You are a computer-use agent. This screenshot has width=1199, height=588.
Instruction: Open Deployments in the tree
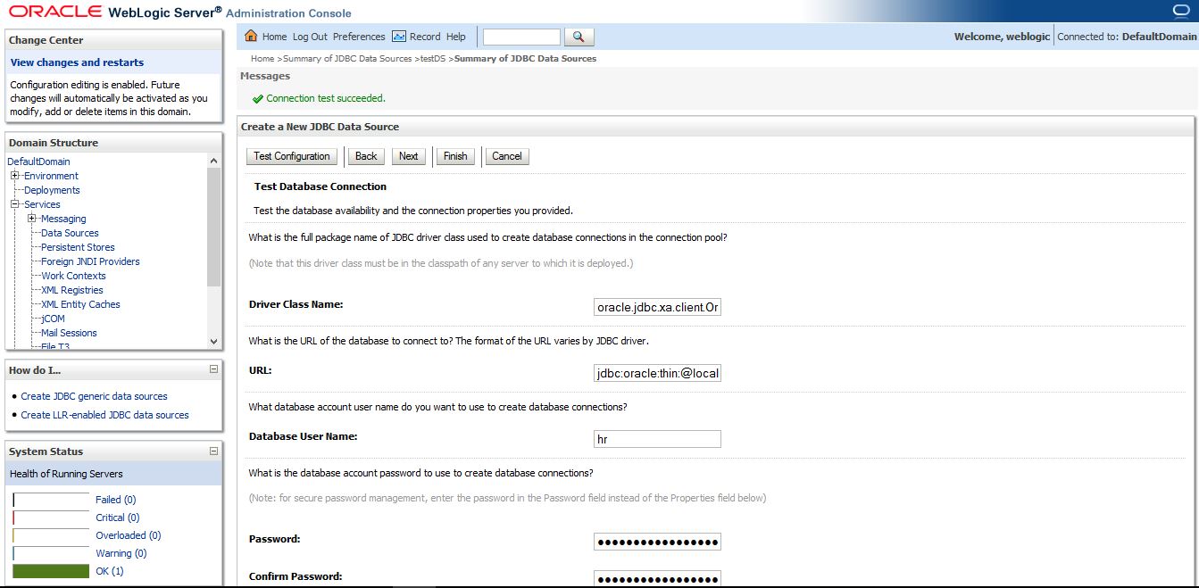click(52, 190)
